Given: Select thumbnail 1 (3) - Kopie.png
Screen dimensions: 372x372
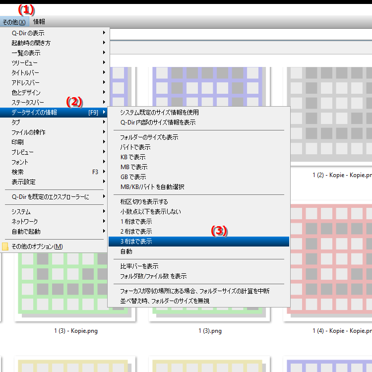Looking at the screenshot, I should coord(75,286).
